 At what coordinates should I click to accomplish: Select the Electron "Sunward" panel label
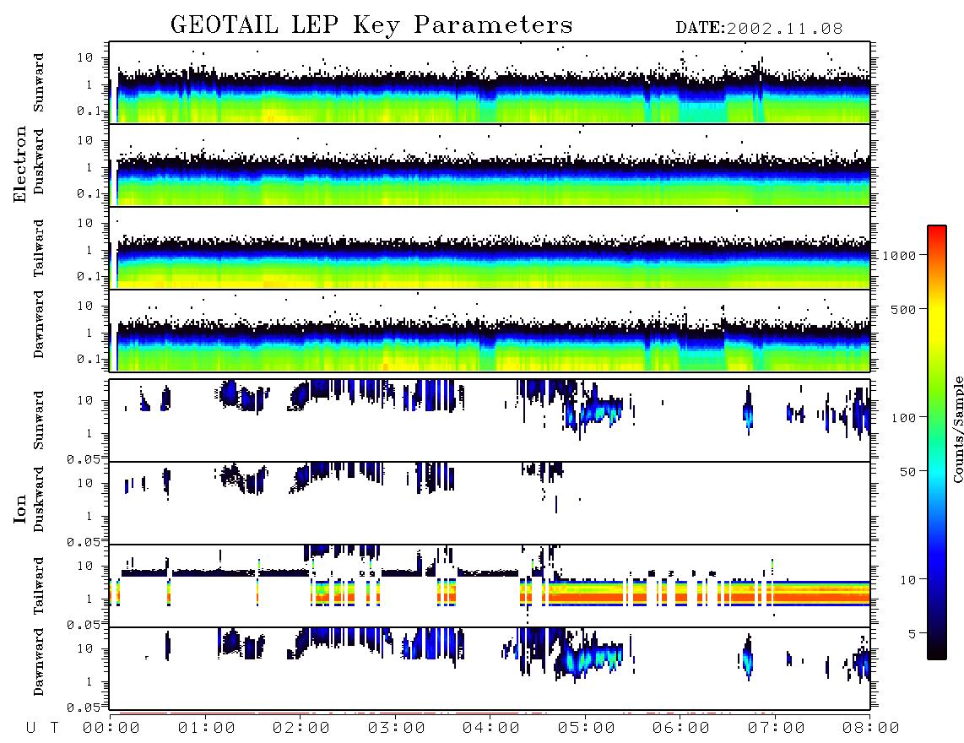[x=39, y=83]
